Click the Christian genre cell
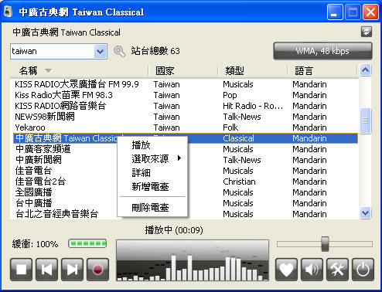The width and height of the screenshot is (382, 292). pyautogui.click(x=239, y=182)
